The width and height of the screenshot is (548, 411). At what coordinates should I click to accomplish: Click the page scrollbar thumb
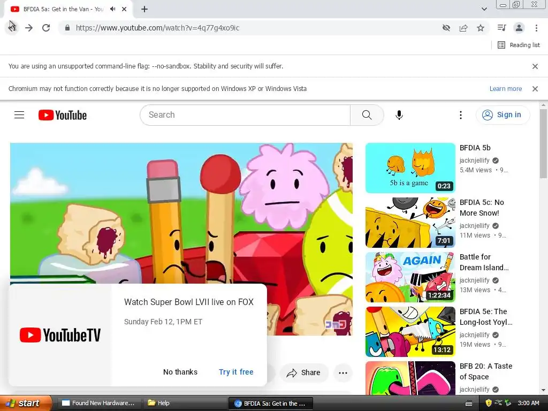tap(543, 143)
